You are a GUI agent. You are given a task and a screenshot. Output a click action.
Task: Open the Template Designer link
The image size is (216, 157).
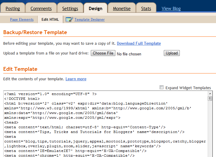click(x=90, y=20)
